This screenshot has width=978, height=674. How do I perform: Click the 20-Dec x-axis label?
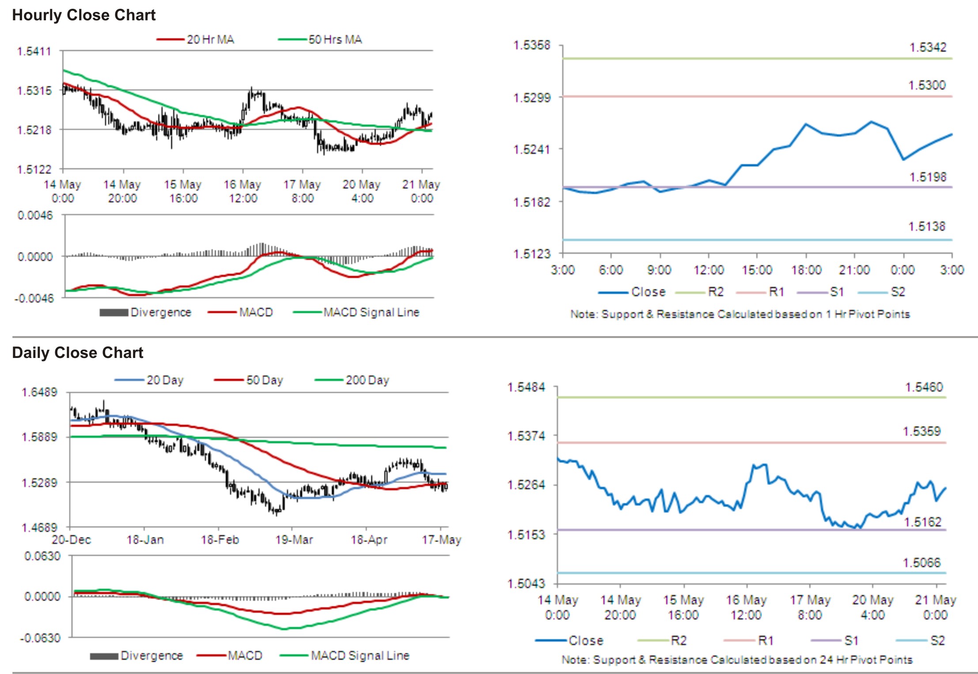[72, 540]
